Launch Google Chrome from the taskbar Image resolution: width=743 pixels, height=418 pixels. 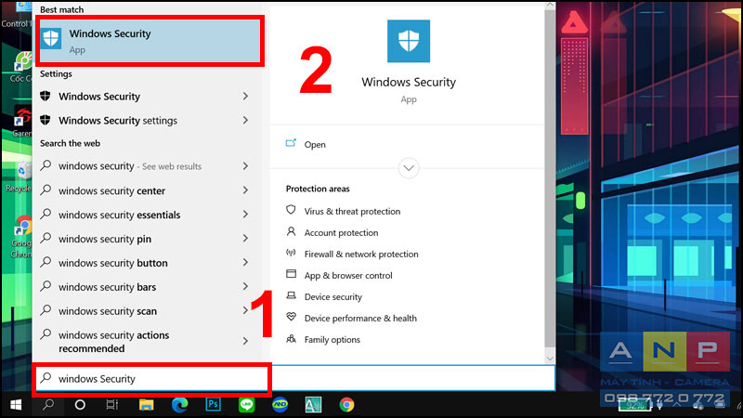346,405
